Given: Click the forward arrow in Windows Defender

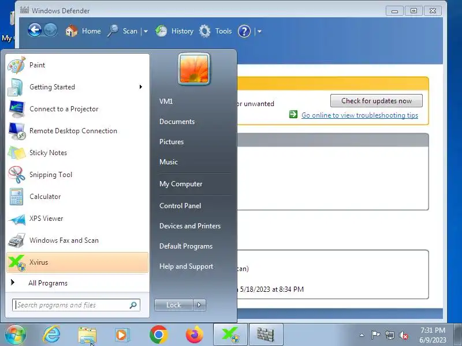Looking at the screenshot, I should click(51, 31).
